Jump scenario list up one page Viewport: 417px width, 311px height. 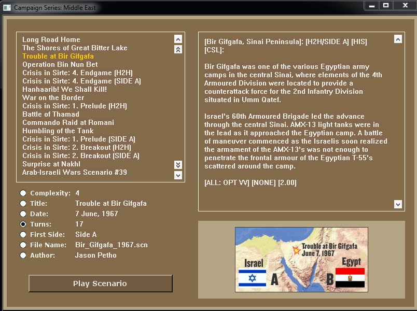click(x=178, y=49)
